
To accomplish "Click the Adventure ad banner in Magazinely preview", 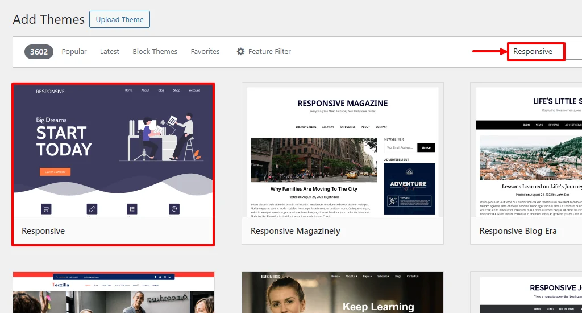I will click(x=409, y=189).
